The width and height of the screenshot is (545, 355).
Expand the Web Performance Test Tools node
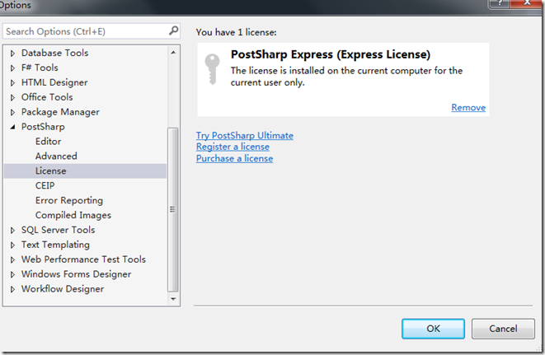point(12,259)
